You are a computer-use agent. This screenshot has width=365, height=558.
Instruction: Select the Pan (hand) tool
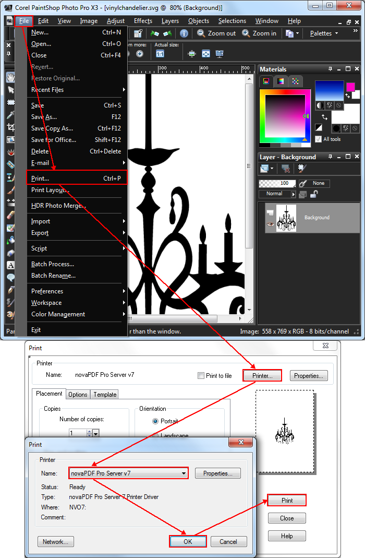point(10,77)
